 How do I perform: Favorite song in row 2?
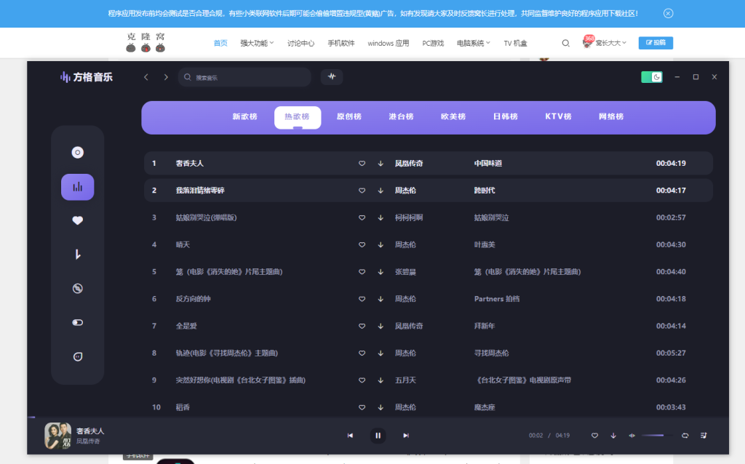(x=362, y=191)
